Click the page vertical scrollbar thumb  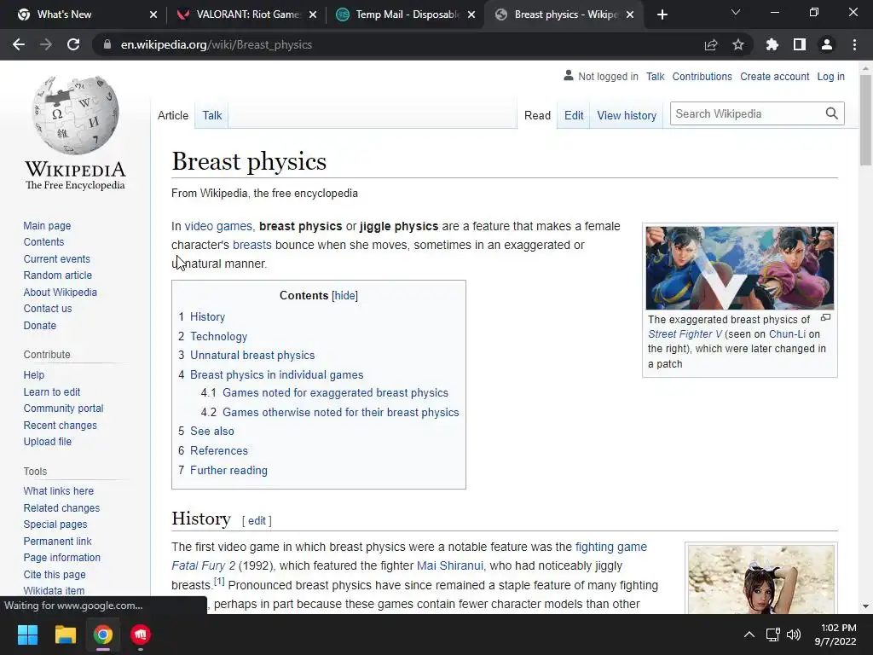(x=865, y=119)
